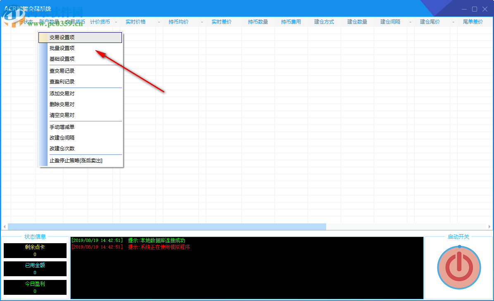
Task: Select 批量设置项 menu entry
Action: [x=80, y=48]
